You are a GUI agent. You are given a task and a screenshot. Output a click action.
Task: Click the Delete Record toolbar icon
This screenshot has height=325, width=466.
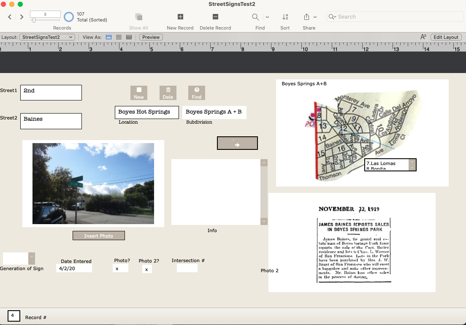click(215, 17)
